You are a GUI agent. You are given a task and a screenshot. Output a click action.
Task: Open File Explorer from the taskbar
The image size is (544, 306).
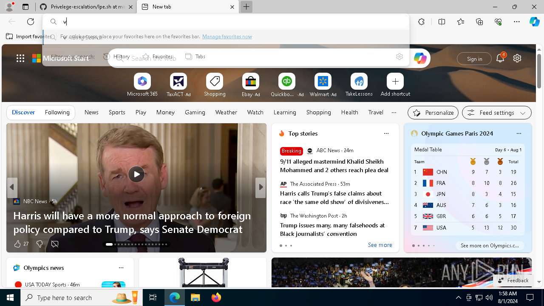coord(195,297)
